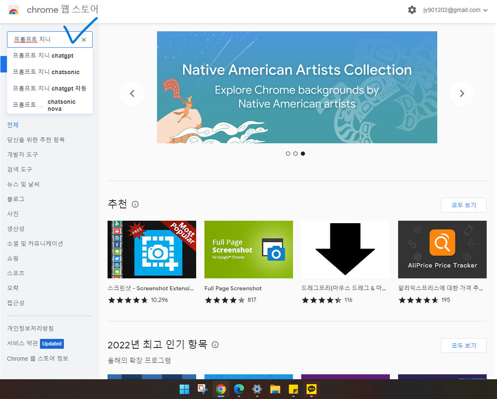Image resolution: width=497 pixels, height=399 pixels.
Task: Open Sticky Notes from the taskbar
Action: [x=293, y=389]
